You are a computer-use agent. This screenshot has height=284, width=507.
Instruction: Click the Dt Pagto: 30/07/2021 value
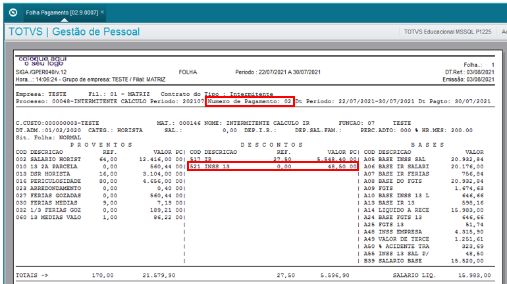coord(454,101)
